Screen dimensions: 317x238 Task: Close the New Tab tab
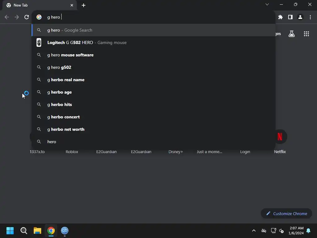pyautogui.click(x=72, y=5)
